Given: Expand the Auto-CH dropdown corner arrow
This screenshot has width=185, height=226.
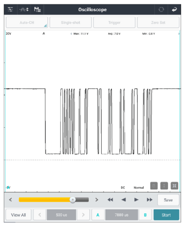Looking at the screenshot, I should [x=45, y=25].
